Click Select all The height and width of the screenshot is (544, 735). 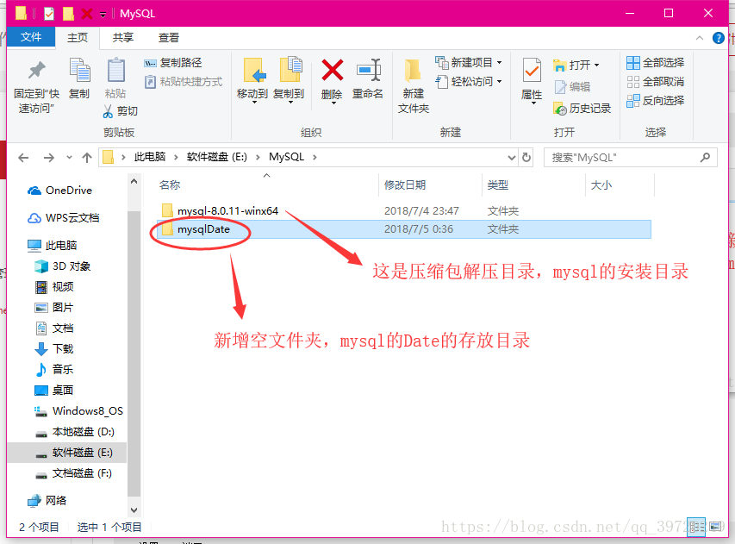coord(656,62)
